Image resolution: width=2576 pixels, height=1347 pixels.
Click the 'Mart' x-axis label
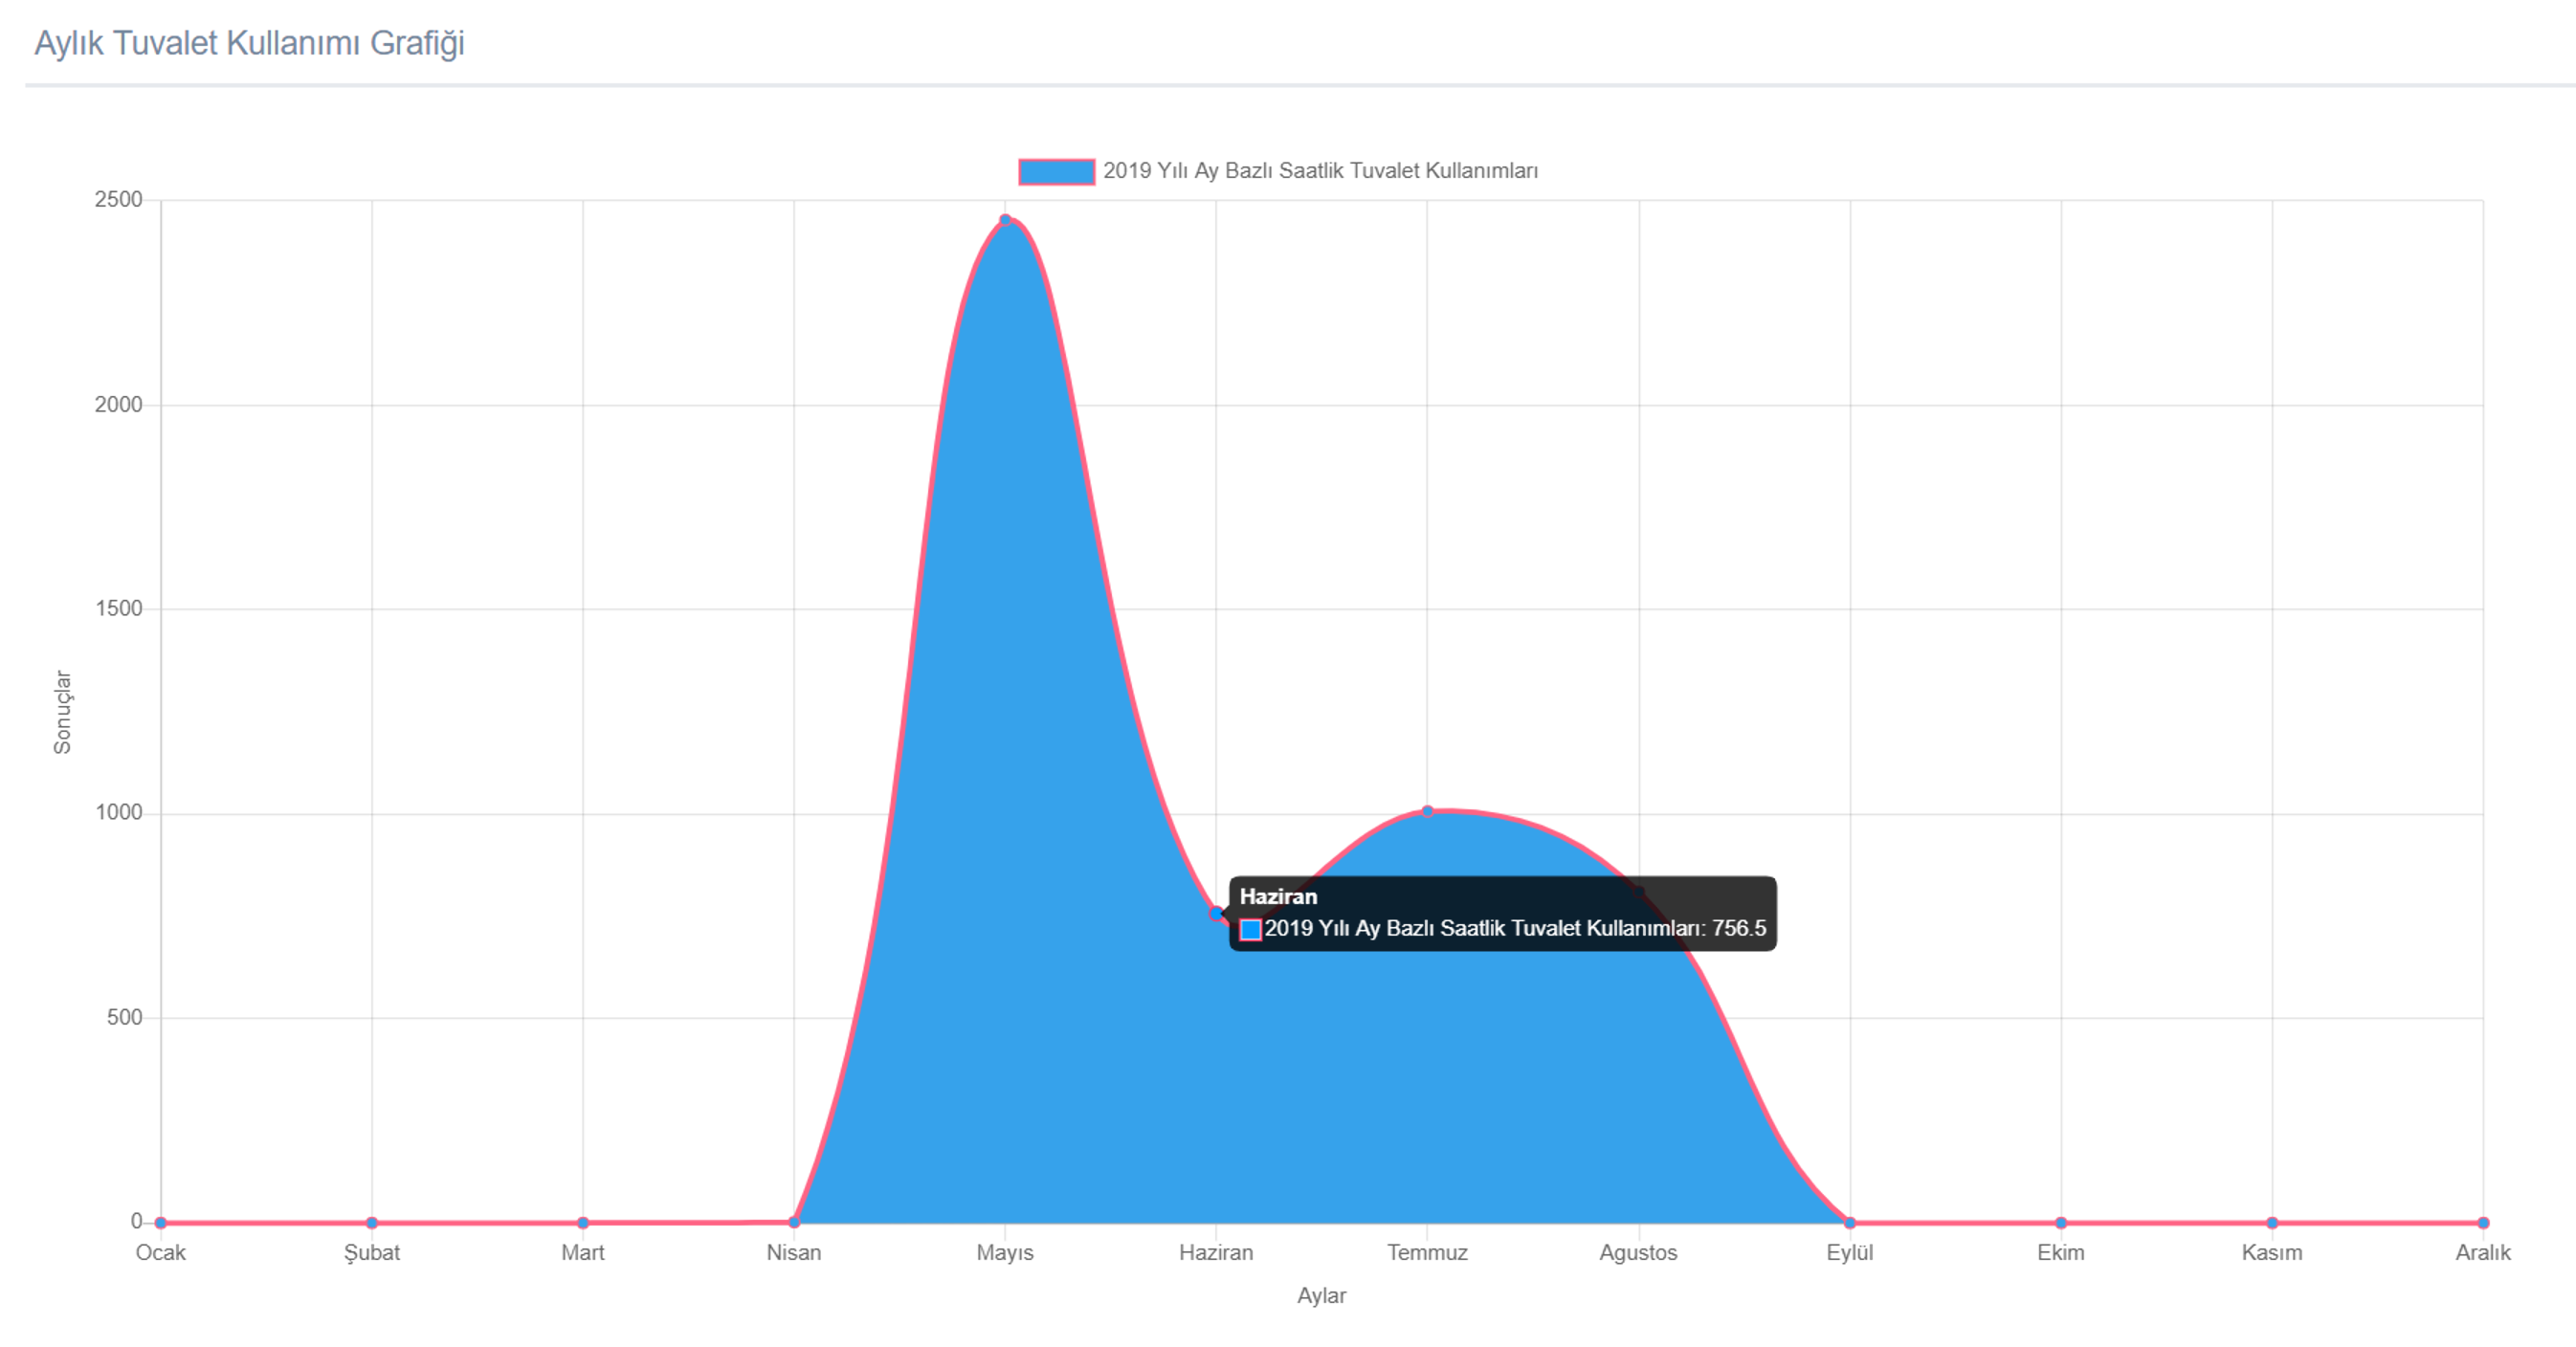pos(583,1252)
